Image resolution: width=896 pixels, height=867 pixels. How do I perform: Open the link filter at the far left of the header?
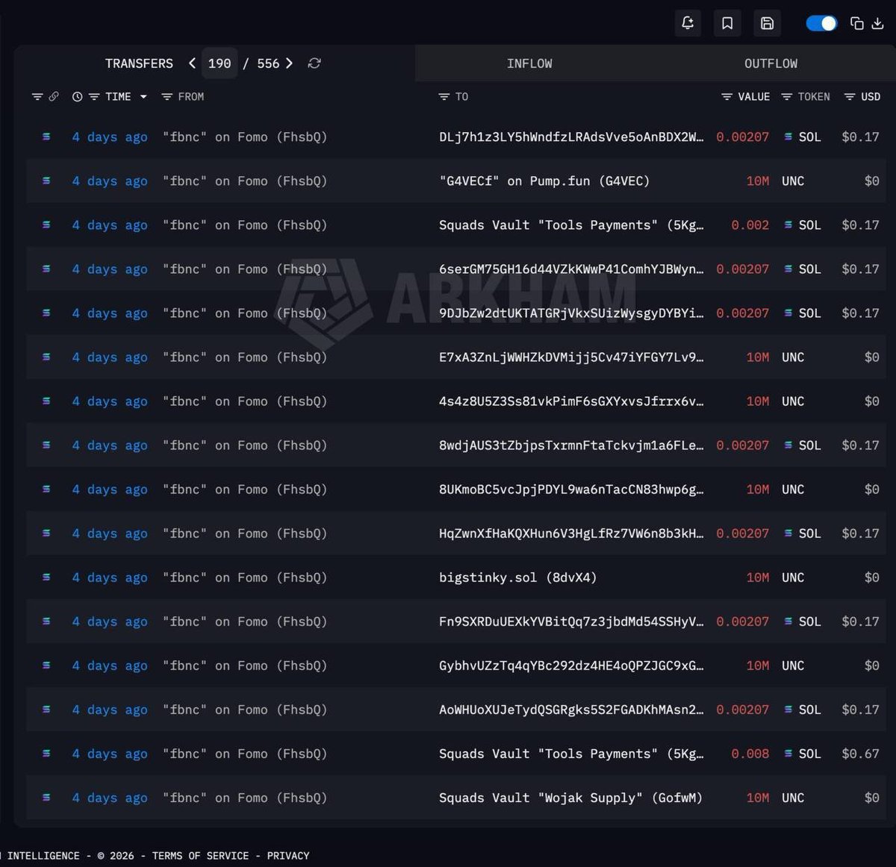(37, 97)
